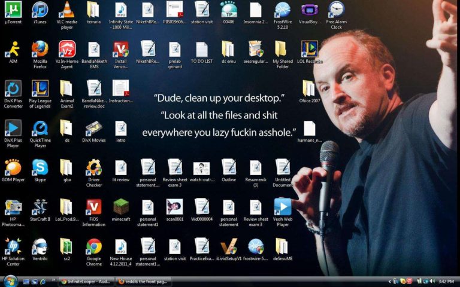Select the Play League of Legends icon
Viewport: 460px width, 287px height.
click(x=40, y=88)
